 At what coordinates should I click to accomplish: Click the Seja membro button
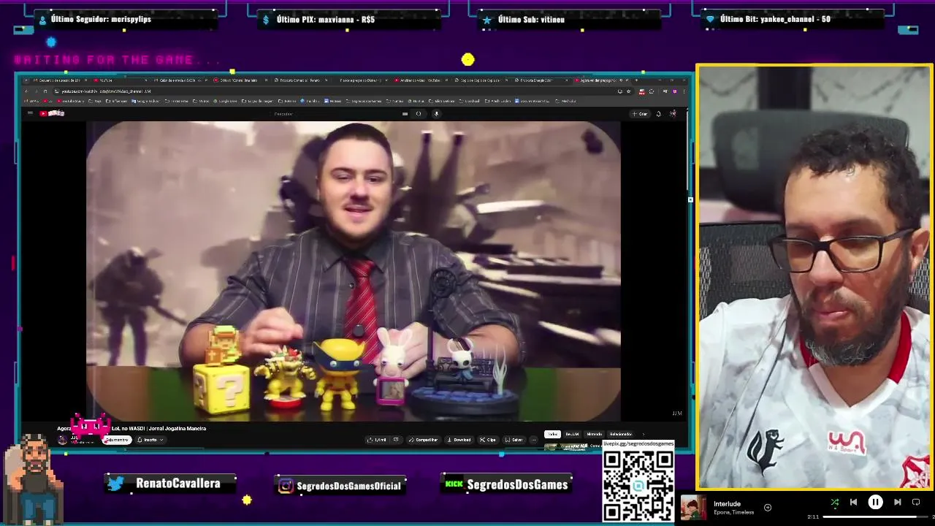(x=117, y=440)
